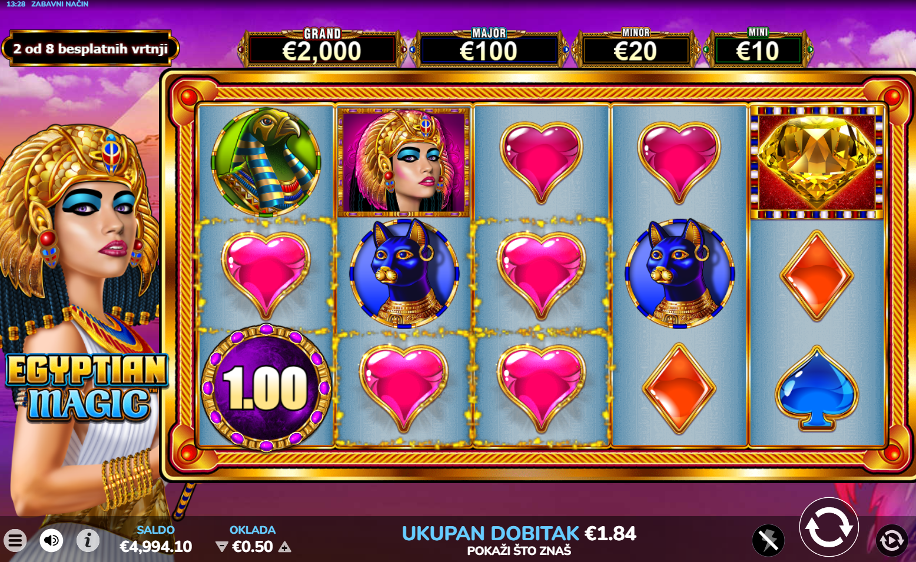The image size is (916, 562).
Task: Click the €0.50 bet amount
Action: coord(253,547)
